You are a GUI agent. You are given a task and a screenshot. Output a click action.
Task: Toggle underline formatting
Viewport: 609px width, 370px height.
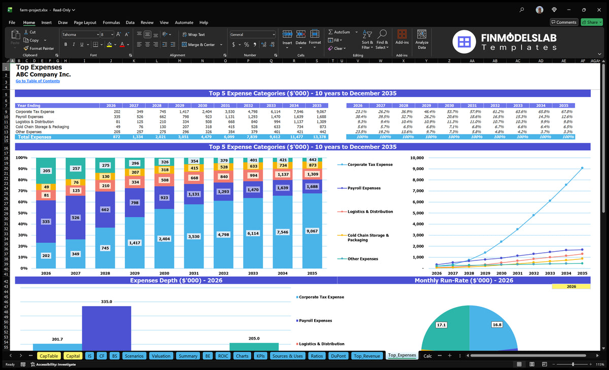tap(81, 45)
